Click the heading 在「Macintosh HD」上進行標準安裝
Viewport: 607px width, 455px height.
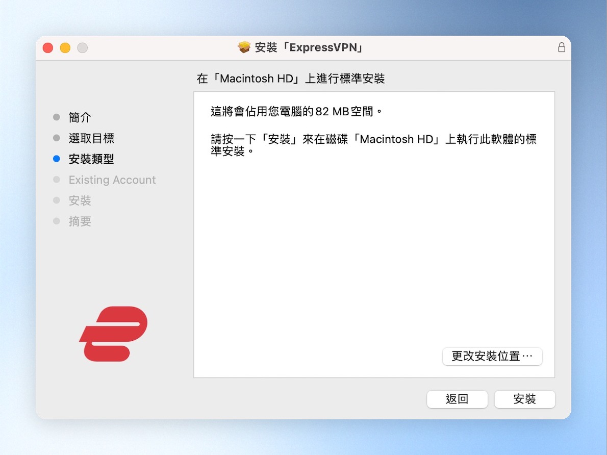291,79
